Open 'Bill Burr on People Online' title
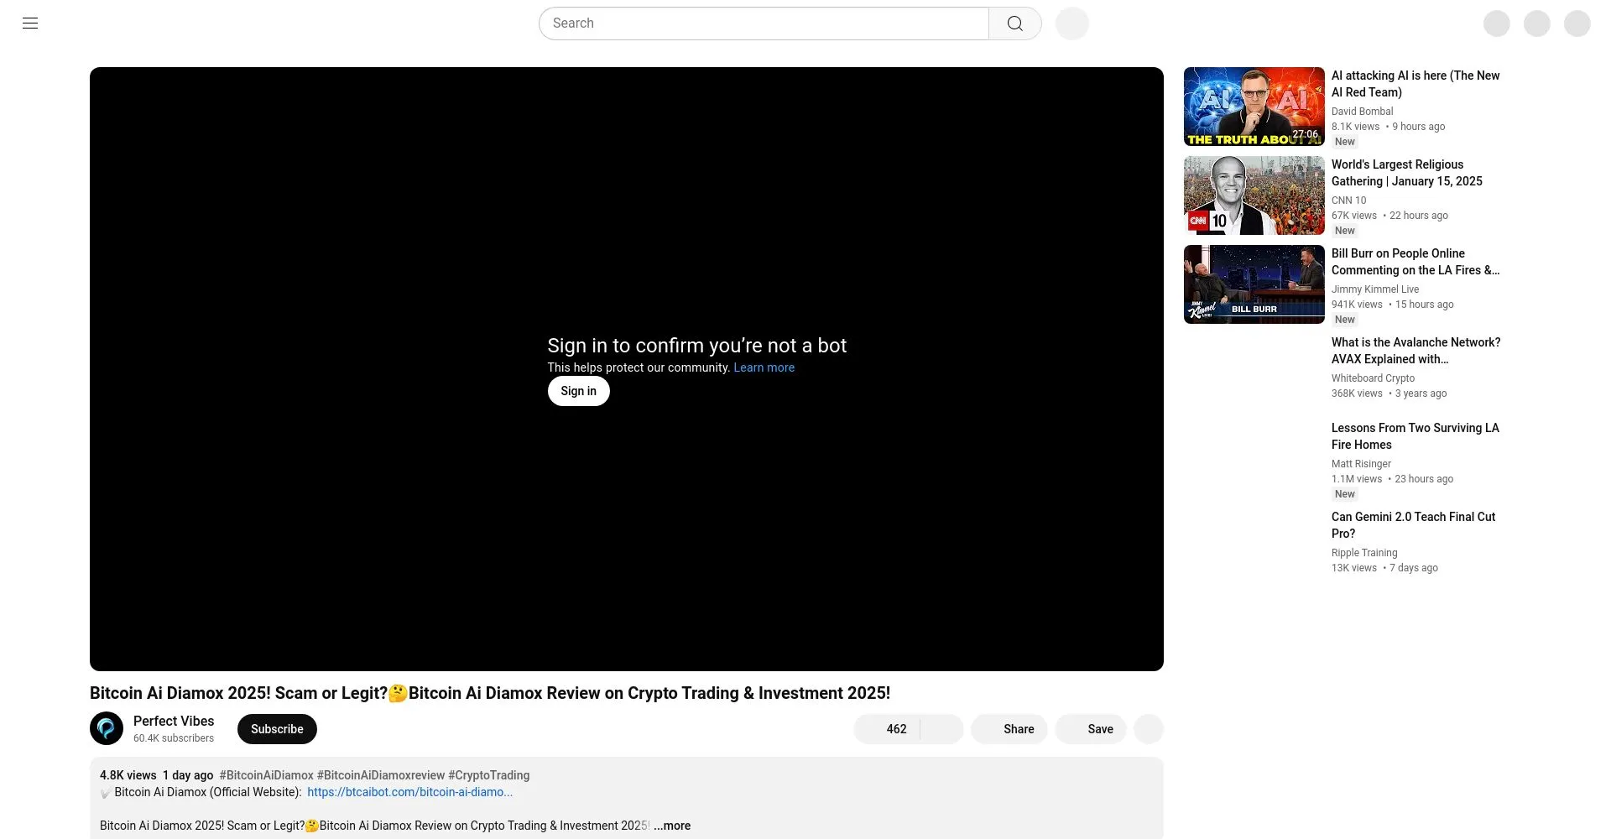The image size is (1611, 839). click(x=1415, y=262)
